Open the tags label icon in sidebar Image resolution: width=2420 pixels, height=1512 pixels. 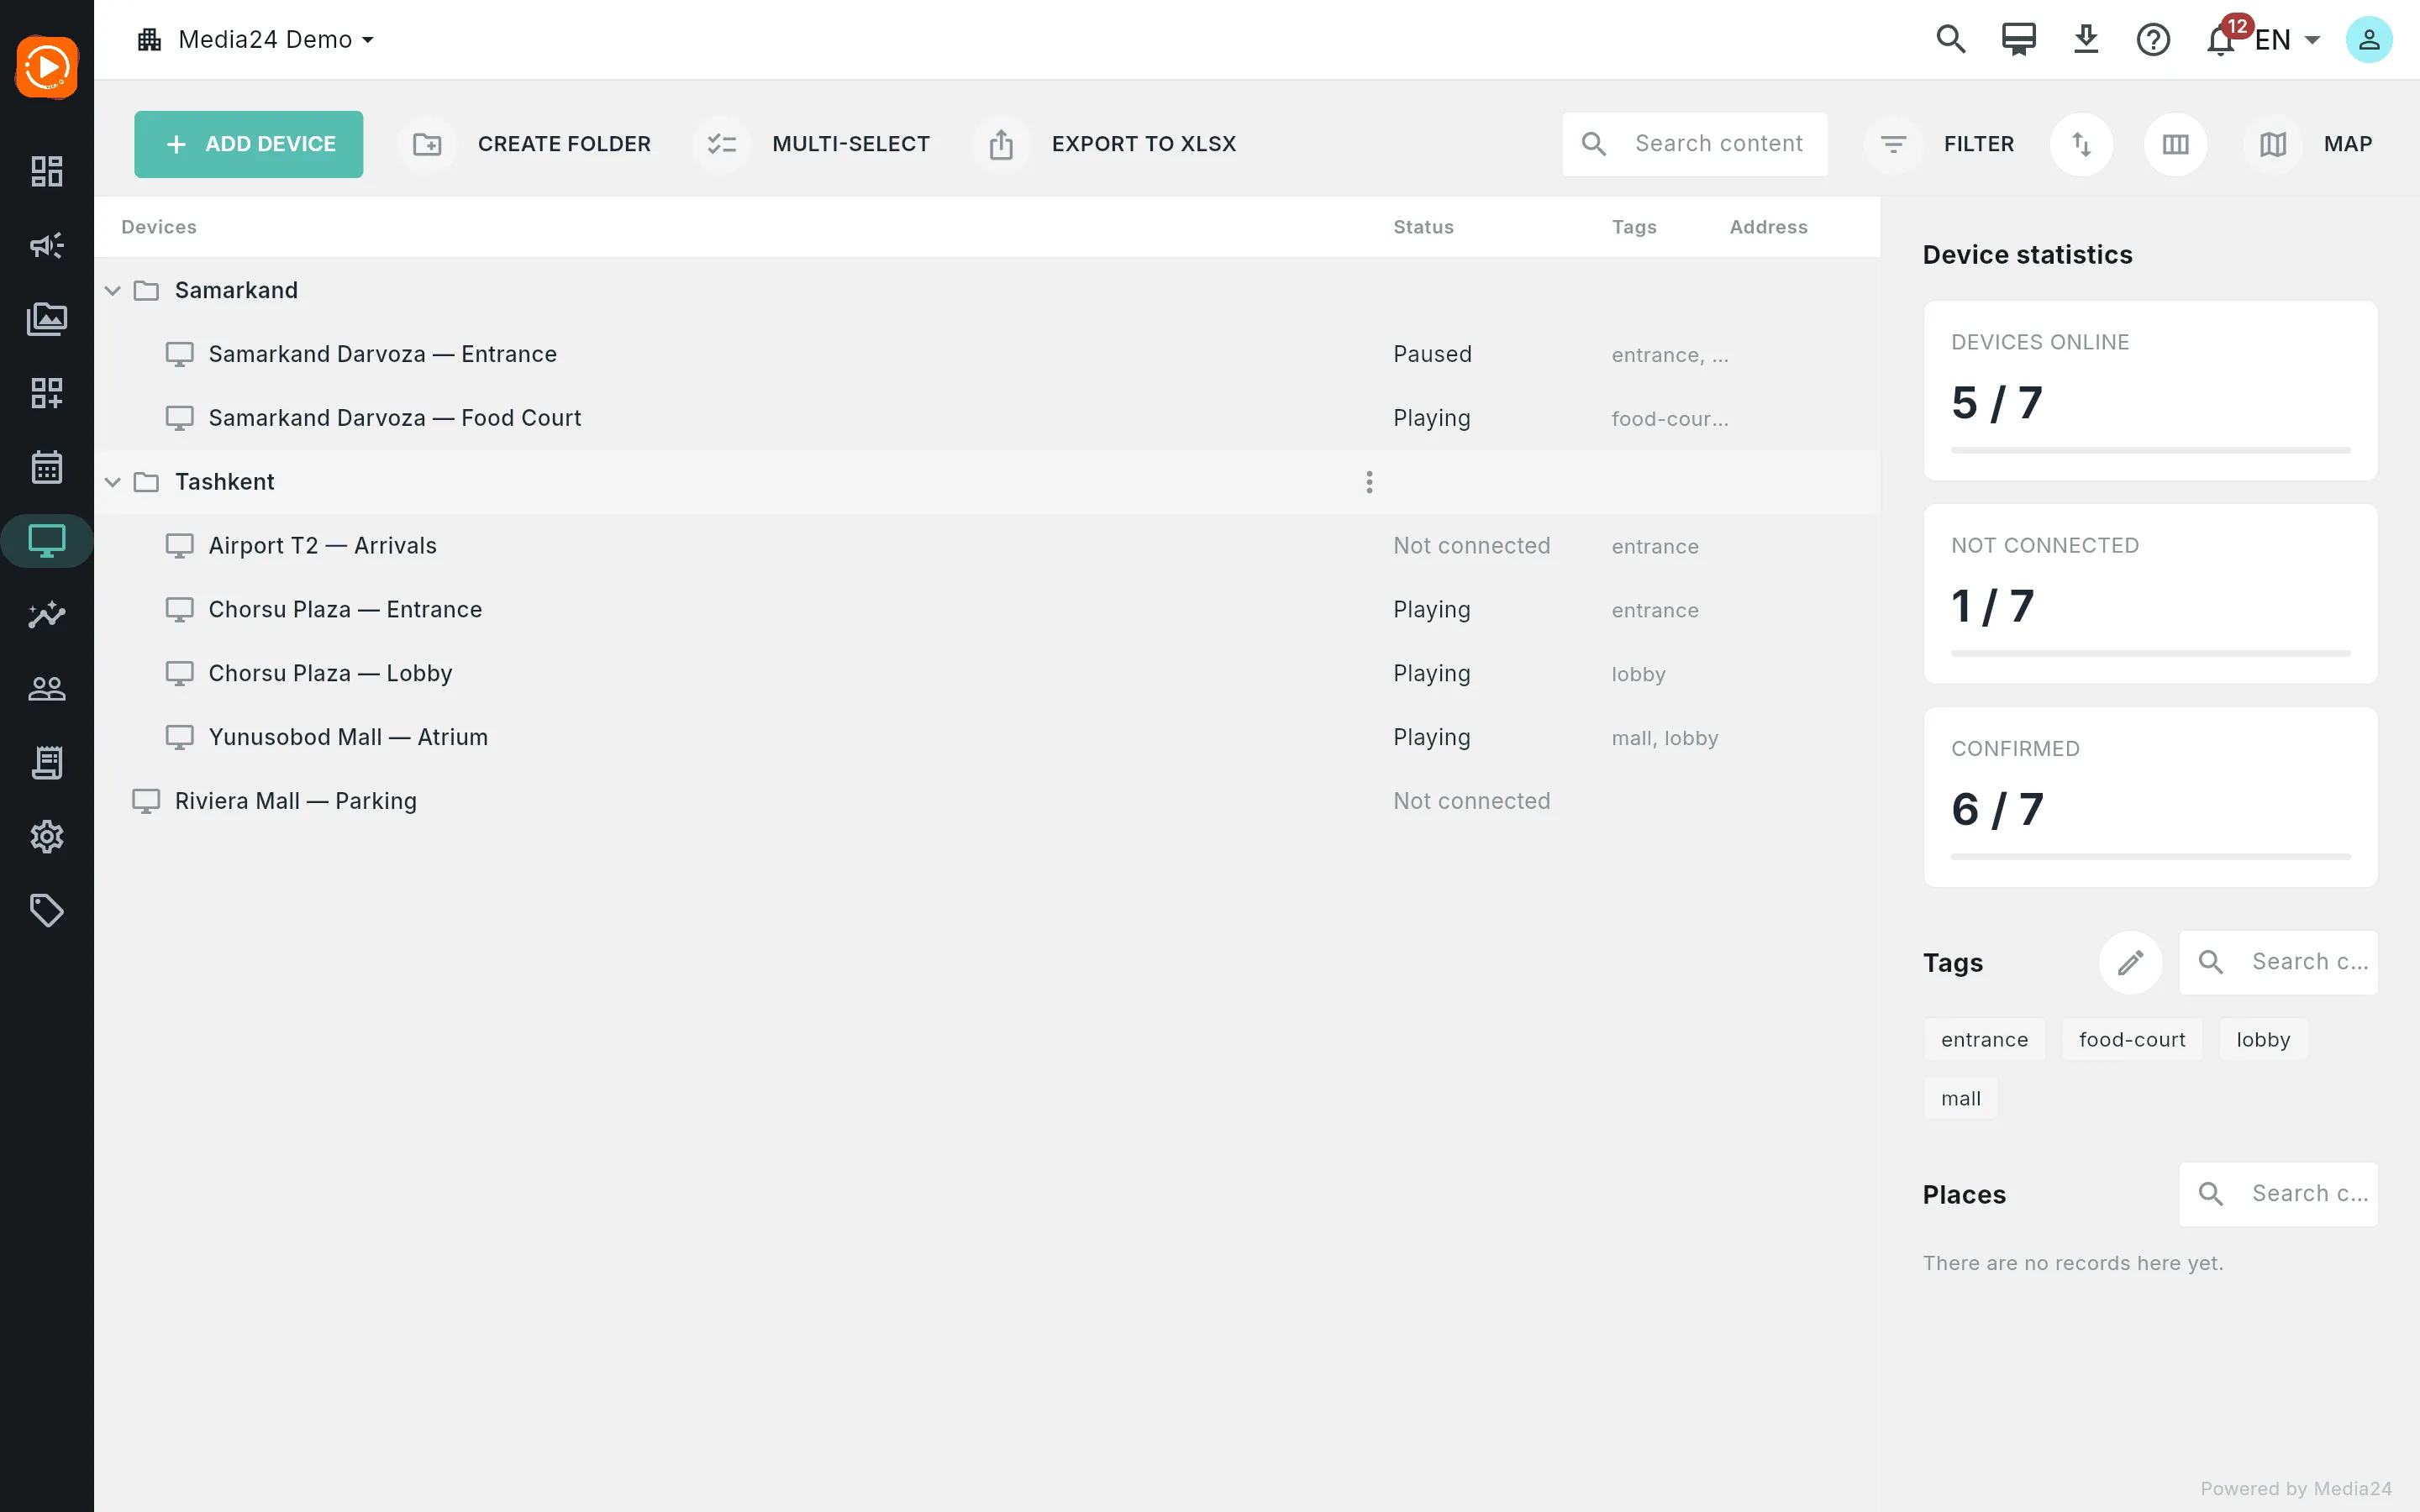[x=47, y=910]
